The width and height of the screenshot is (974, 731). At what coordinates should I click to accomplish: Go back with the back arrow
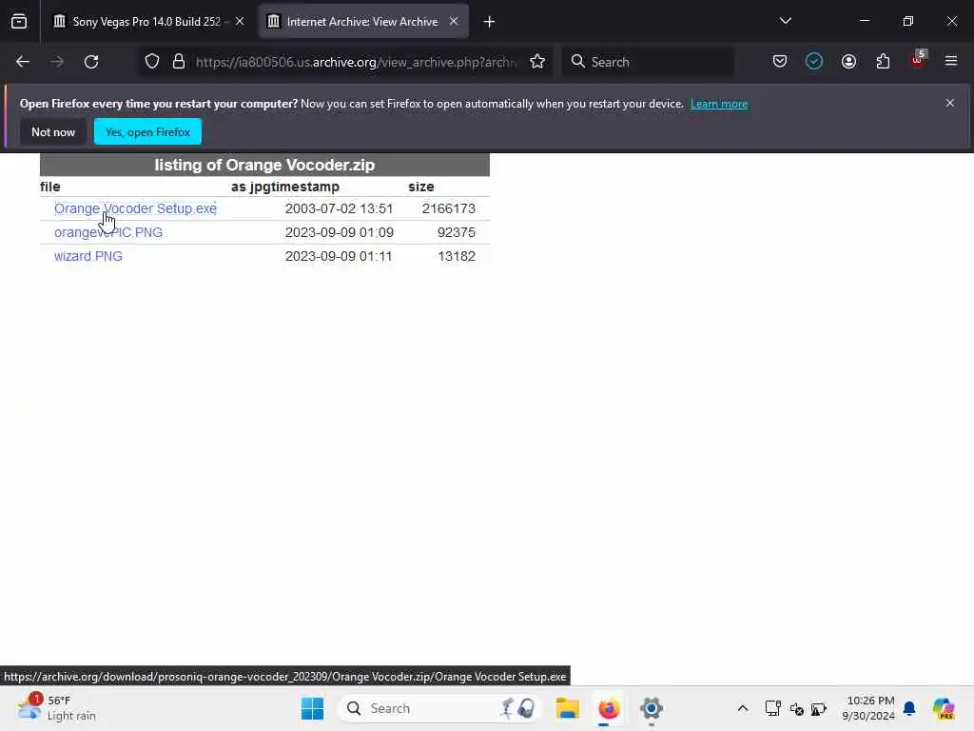pyautogui.click(x=23, y=62)
